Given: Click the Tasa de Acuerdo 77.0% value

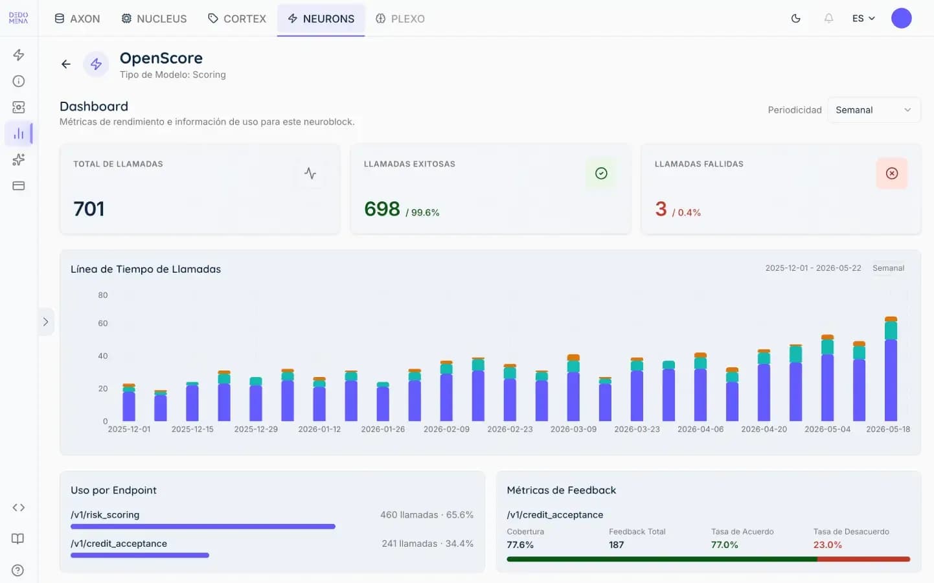Looking at the screenshot, I should 724,545.
